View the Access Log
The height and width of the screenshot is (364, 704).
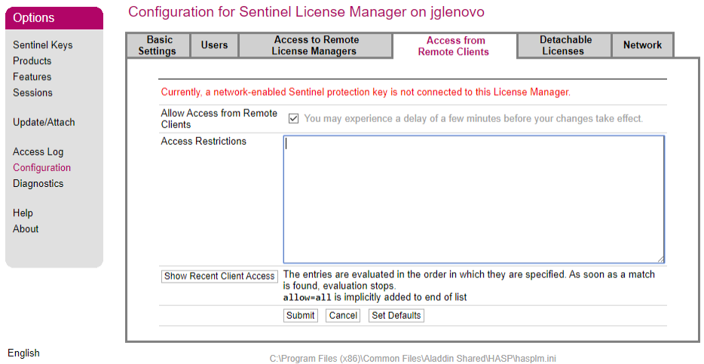38,151
